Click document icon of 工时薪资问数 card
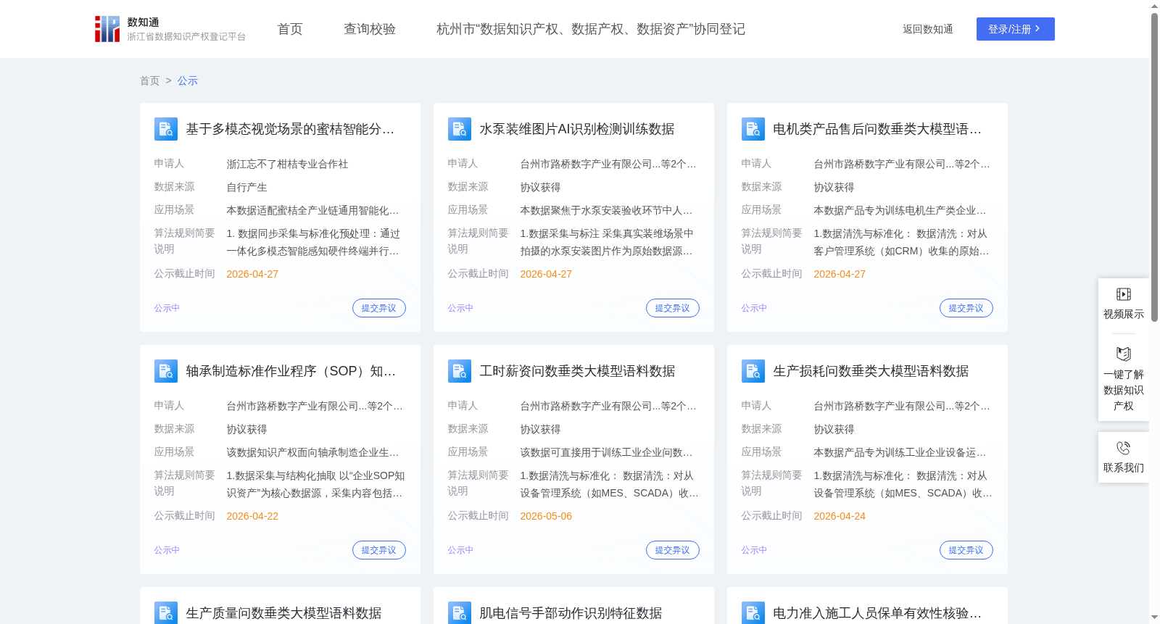 pos(460,371)
